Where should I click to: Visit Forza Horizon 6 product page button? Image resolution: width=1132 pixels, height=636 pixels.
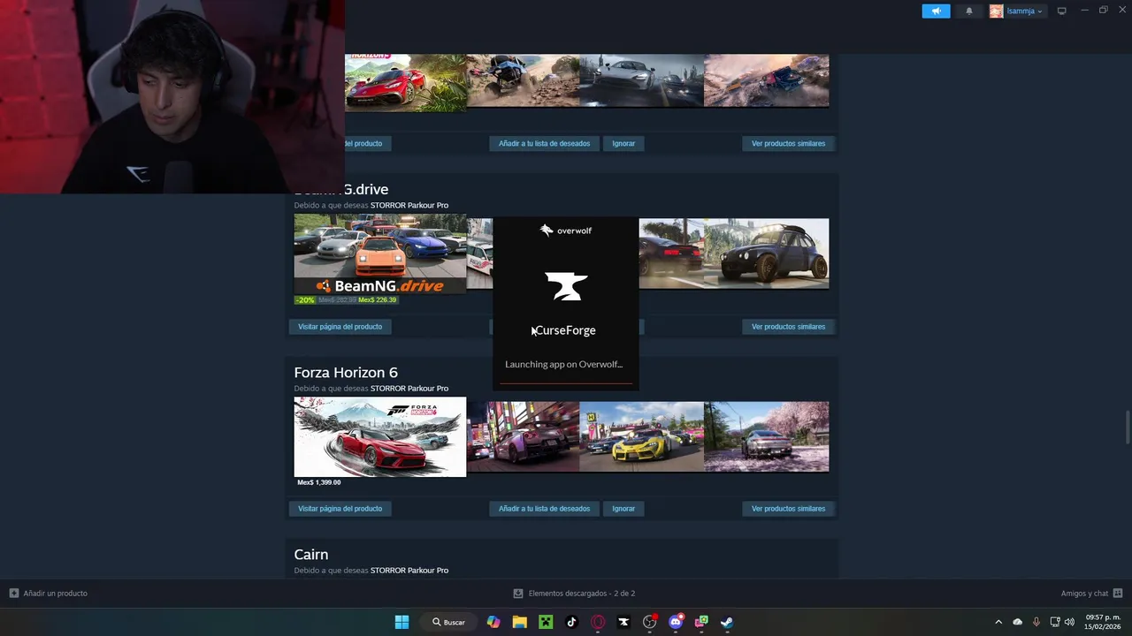pos(340,509)
